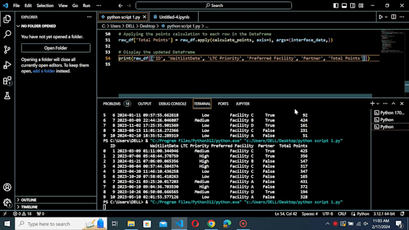Change indentation via Spaces: 4
409x230 pixels.
point(310,214)
